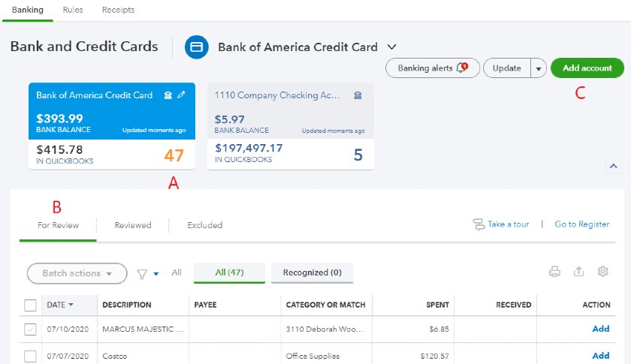The image size is (631, 364).
Task: Click the Update button
Action: click(506, 68)
